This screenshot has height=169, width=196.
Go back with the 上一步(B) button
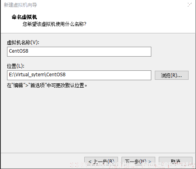101,162
